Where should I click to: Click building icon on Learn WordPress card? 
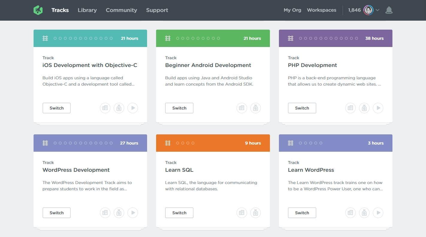coord(351,213)
